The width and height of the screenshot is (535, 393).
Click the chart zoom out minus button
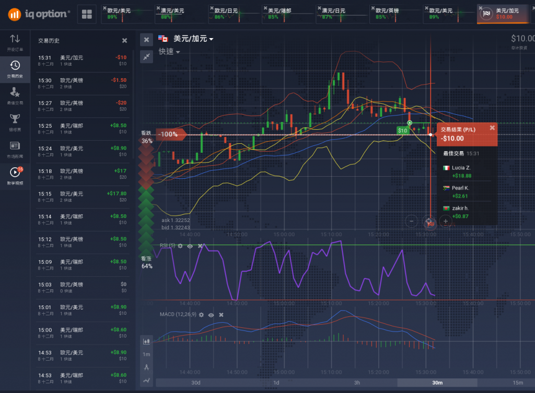pyautogui.click(x=411, y=221)
